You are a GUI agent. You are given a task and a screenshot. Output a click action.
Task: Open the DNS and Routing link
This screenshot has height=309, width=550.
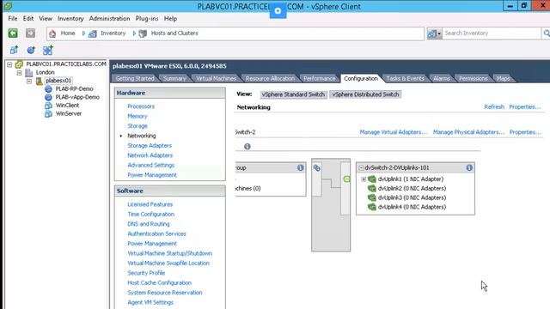(x=149, y=224)
